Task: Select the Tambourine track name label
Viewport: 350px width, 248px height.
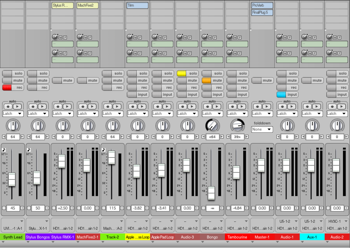Action: (x=237, y=237)
